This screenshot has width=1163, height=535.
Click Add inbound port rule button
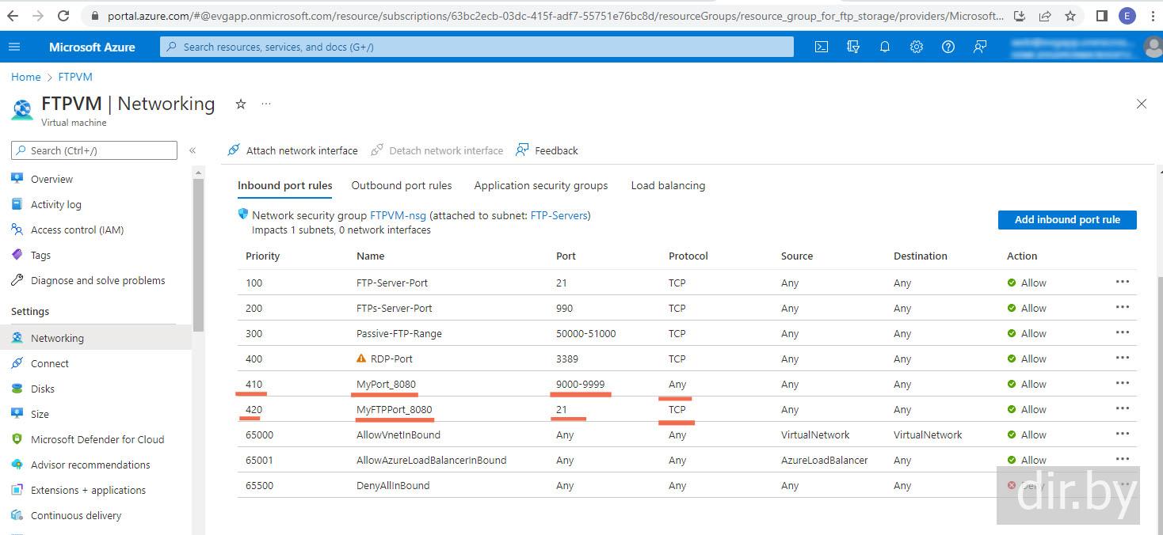[1066, 219]
